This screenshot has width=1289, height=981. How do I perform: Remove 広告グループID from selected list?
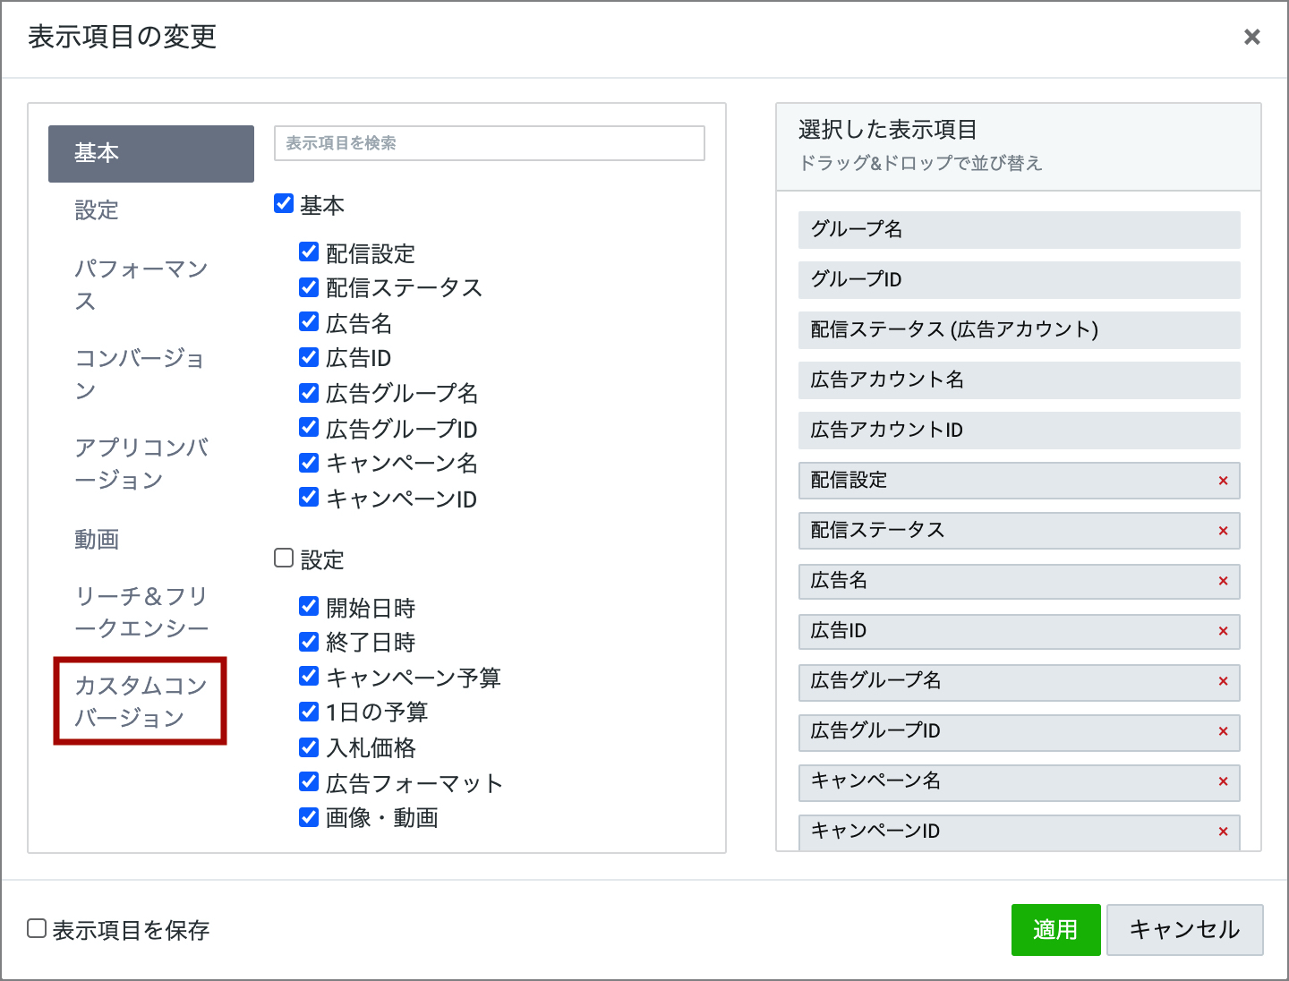[1223, 731]
